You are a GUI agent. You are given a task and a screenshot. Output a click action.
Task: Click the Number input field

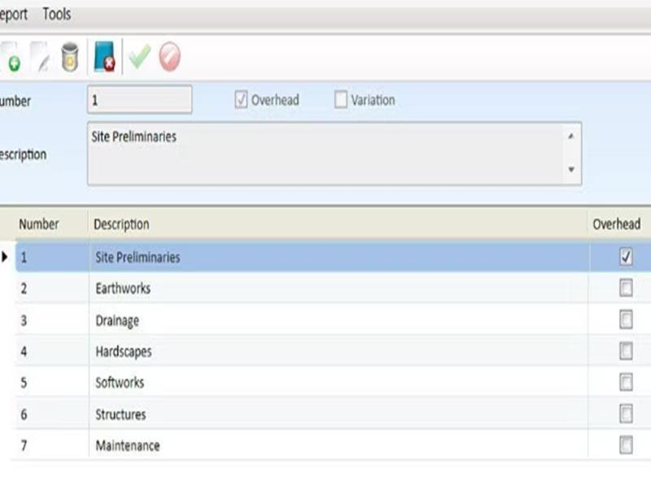(139, 99)
